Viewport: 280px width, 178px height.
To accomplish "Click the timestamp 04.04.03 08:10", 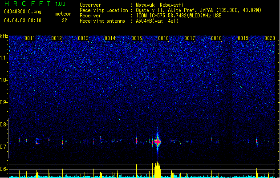I will [x=23, y=20].
